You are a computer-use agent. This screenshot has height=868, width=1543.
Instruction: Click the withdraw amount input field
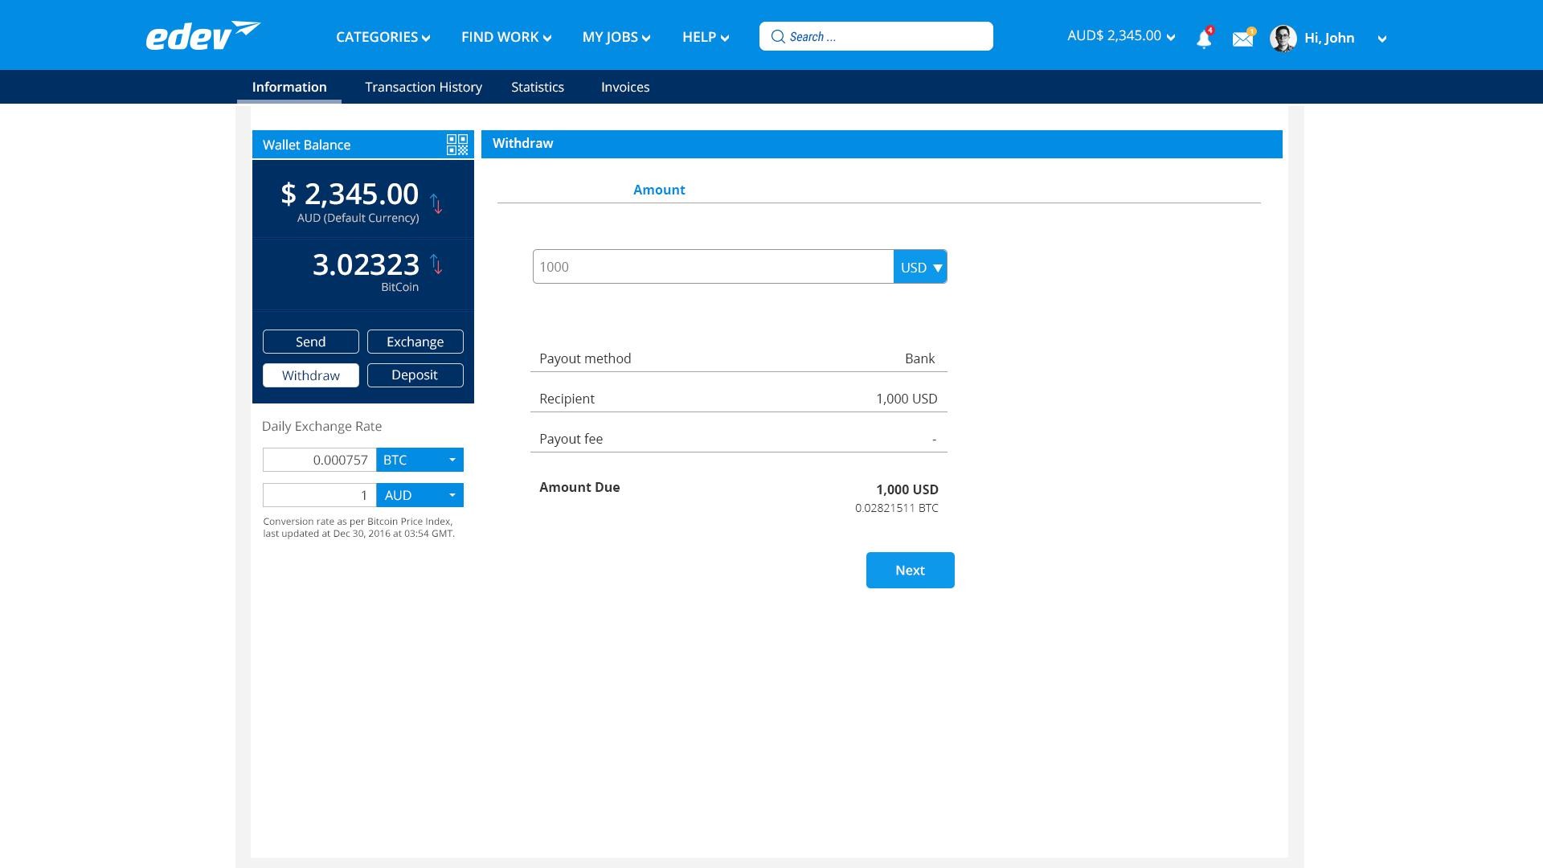pos(712,267)
